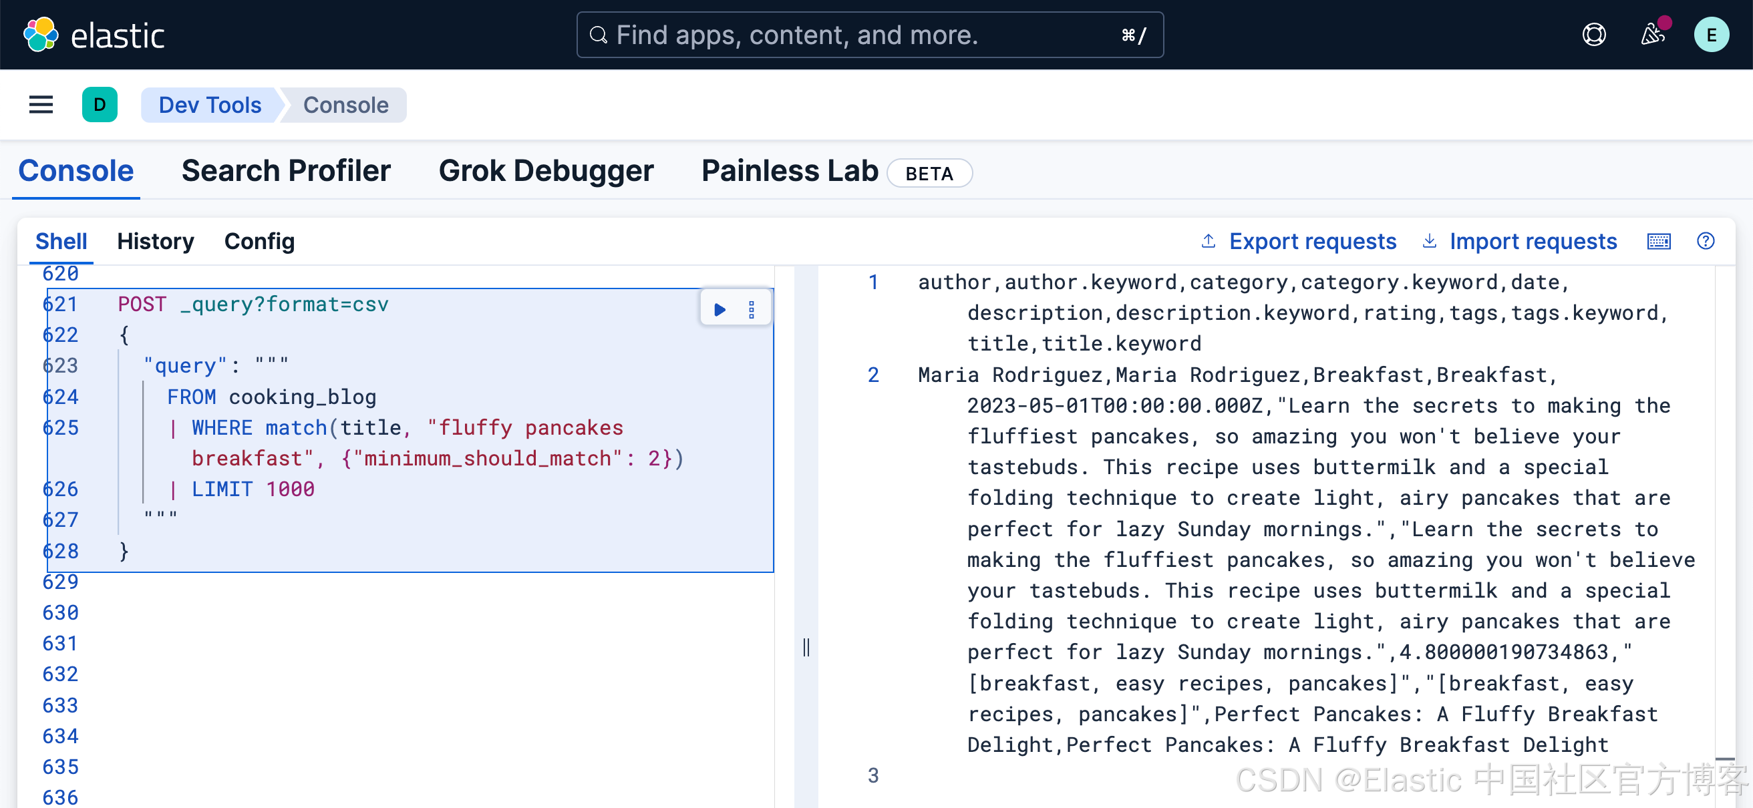The image size is (1753, 808).
Task: Click the Dev Tools breadcrumb
Action: [x=210, y=105]
